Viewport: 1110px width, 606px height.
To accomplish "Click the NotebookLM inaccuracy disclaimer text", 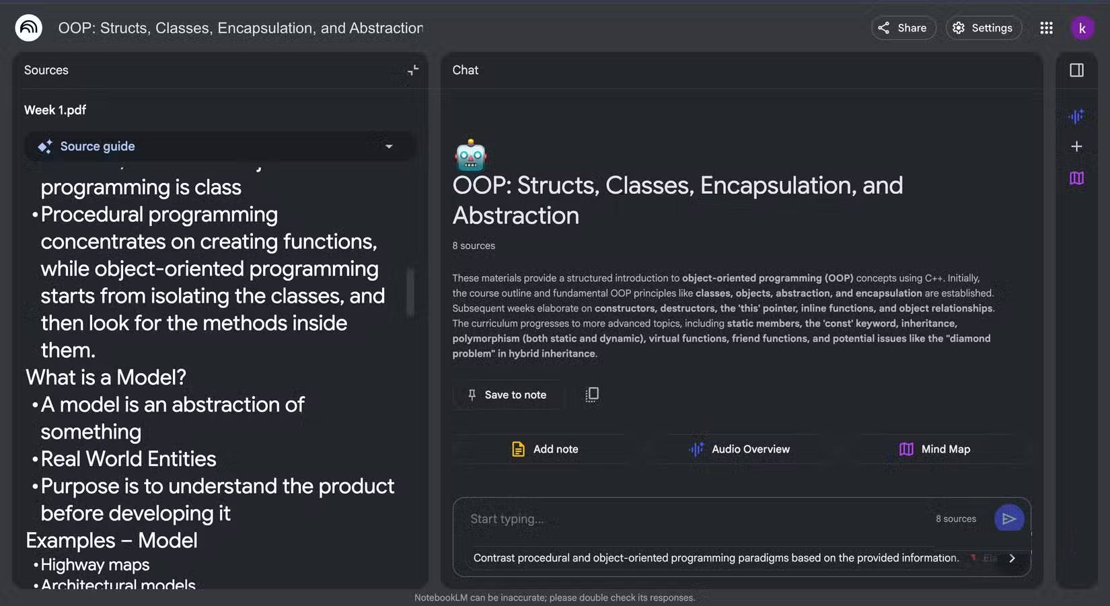I will pyautogui.click(x=554, y=598).
